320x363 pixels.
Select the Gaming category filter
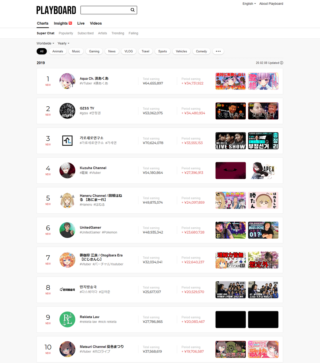[x=94, y=51]
